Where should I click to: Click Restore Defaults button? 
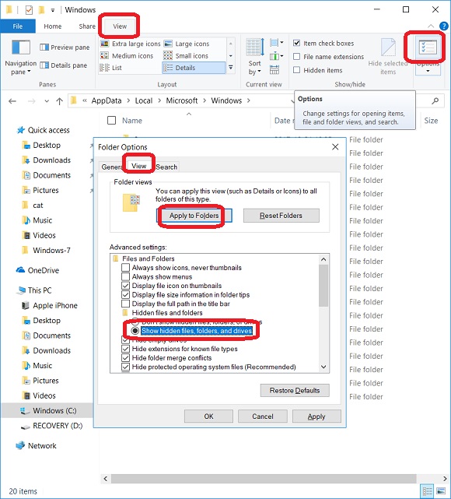(x=295, y=391)
